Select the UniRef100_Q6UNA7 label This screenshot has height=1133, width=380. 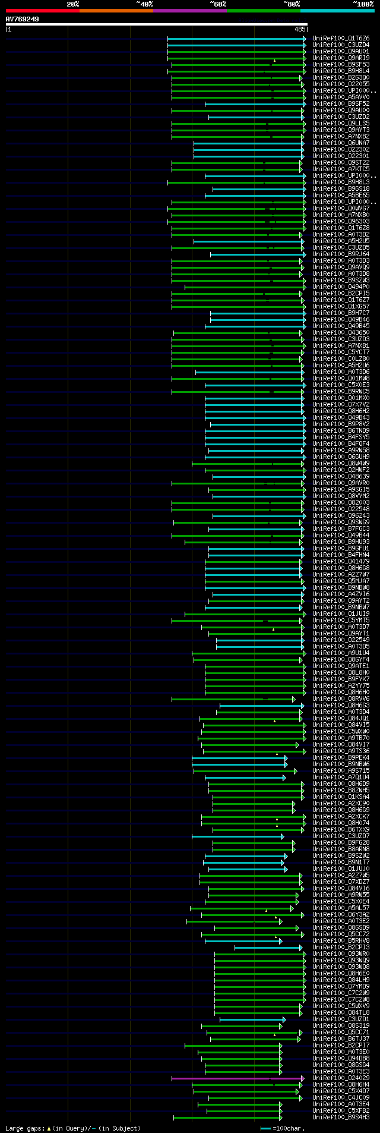coord(341,143)
